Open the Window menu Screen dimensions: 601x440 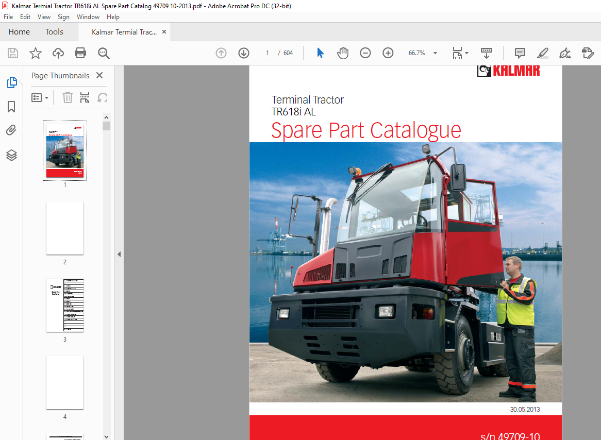(x=88, y=17)
